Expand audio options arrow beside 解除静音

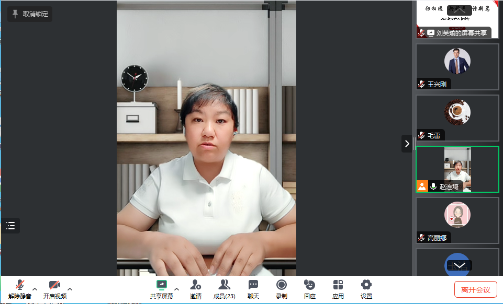click(x=35, y=289)
